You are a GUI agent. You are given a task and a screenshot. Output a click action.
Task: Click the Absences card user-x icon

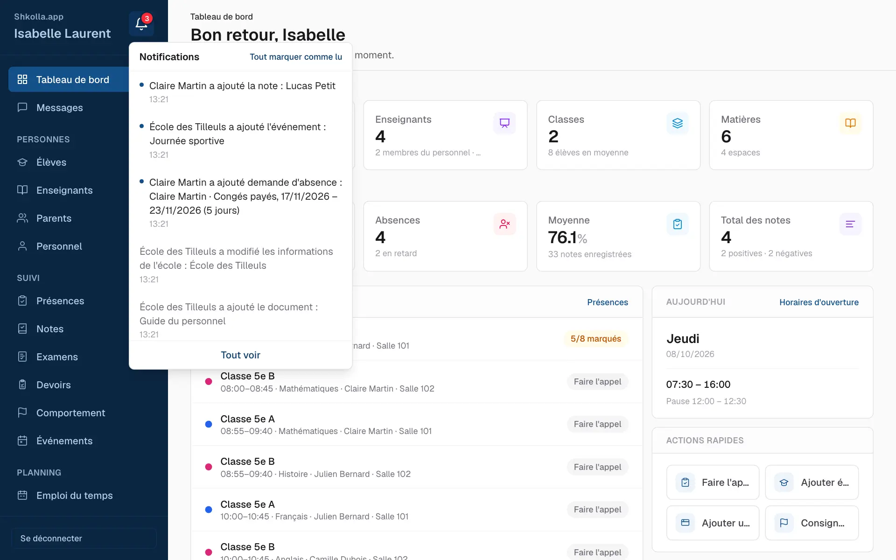pyautogui.click(x=504, y=224)
